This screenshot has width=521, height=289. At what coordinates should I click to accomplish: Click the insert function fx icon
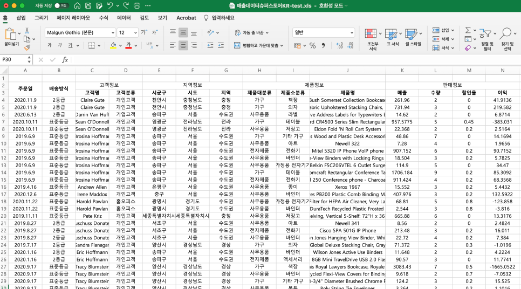click(65, 59)
